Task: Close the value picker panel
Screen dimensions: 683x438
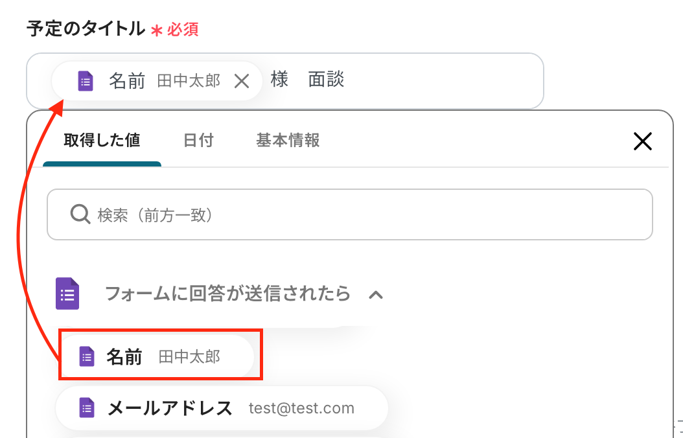Action: [642, 141]
